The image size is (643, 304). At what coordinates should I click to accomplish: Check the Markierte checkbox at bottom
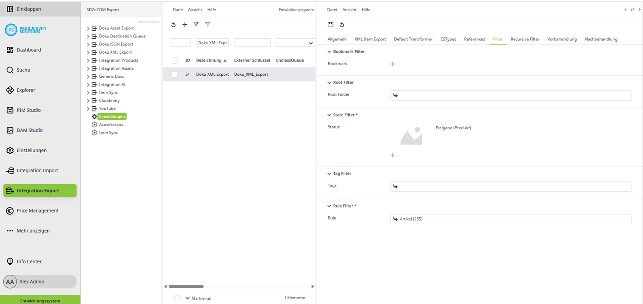click(x=177, y=298)
